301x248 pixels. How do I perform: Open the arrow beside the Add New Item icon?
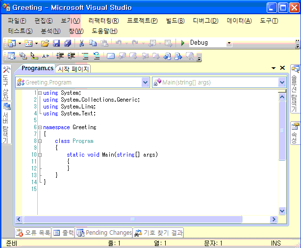tap(36, 43)
